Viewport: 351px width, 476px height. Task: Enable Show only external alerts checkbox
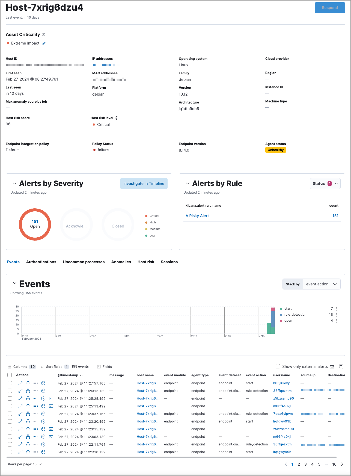click(x=278, y=366)
